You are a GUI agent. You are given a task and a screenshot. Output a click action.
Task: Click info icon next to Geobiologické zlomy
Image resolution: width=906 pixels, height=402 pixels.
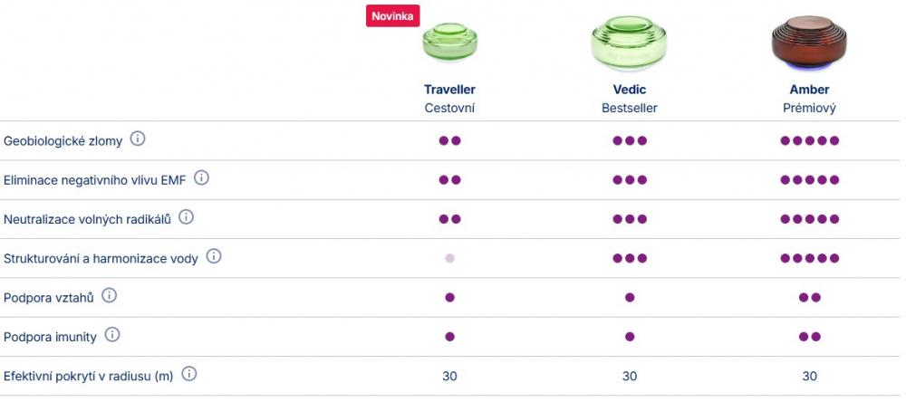(x=138, y=139)
